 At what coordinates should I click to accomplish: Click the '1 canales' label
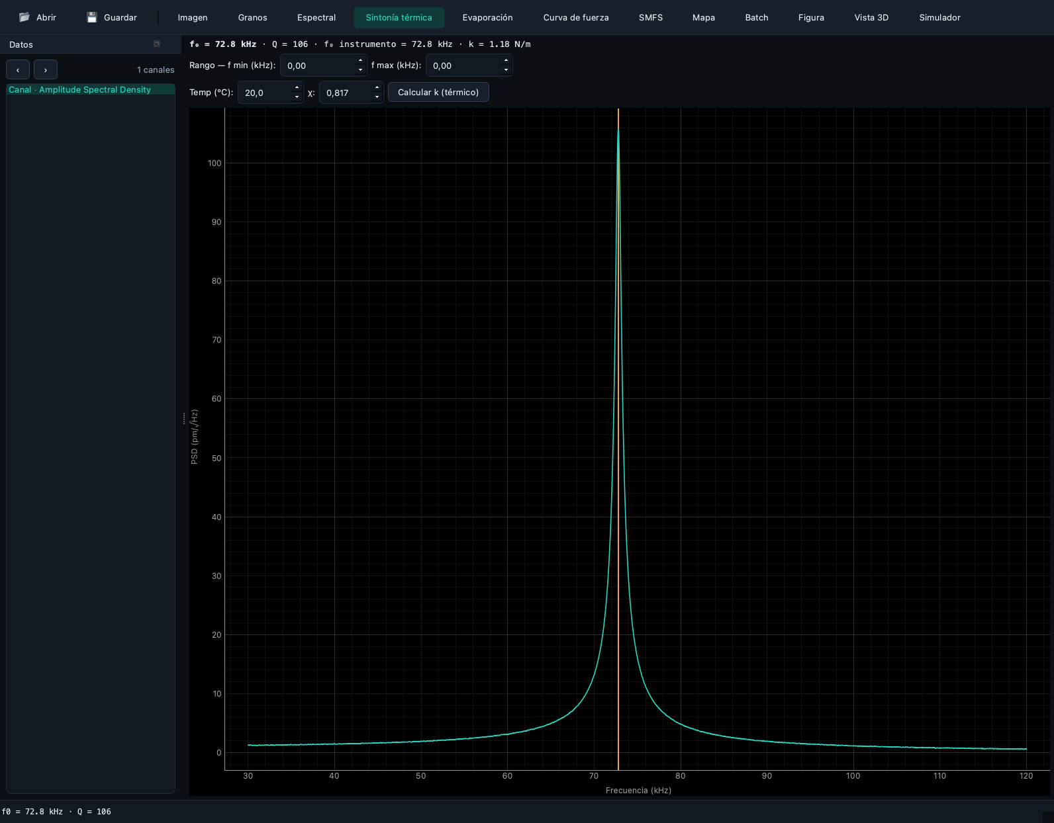click(156, 69)
